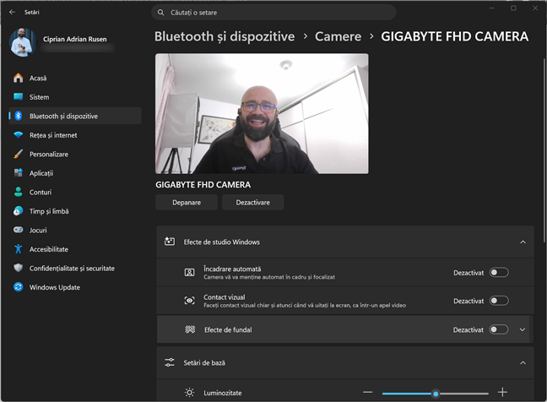Image resolution: width=547 pixels, height=402 pixels.
Task: Open Accesibilitate settings
Action: 75,249
